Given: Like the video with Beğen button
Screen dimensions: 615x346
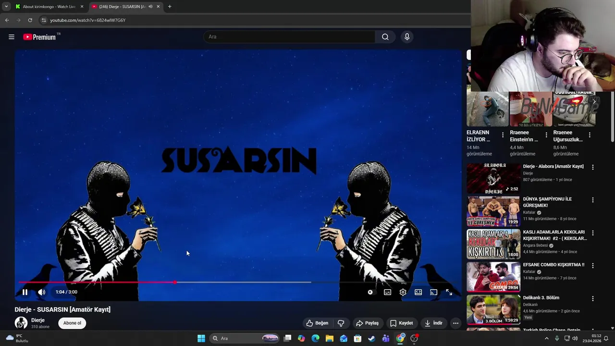Looking at the screenshot, I should [x=318, y=323].
